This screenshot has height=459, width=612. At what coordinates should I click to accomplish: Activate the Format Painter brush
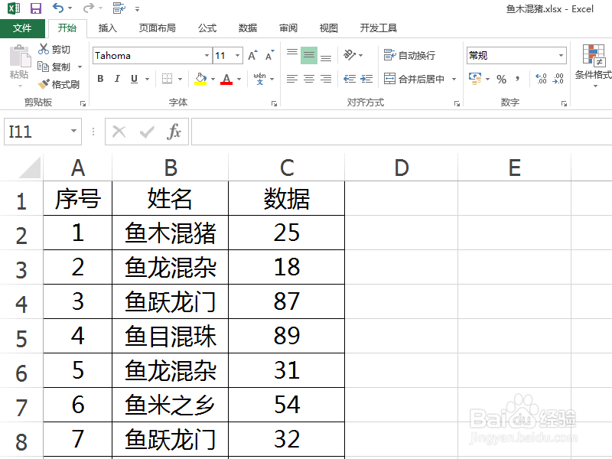pos(44,84)
